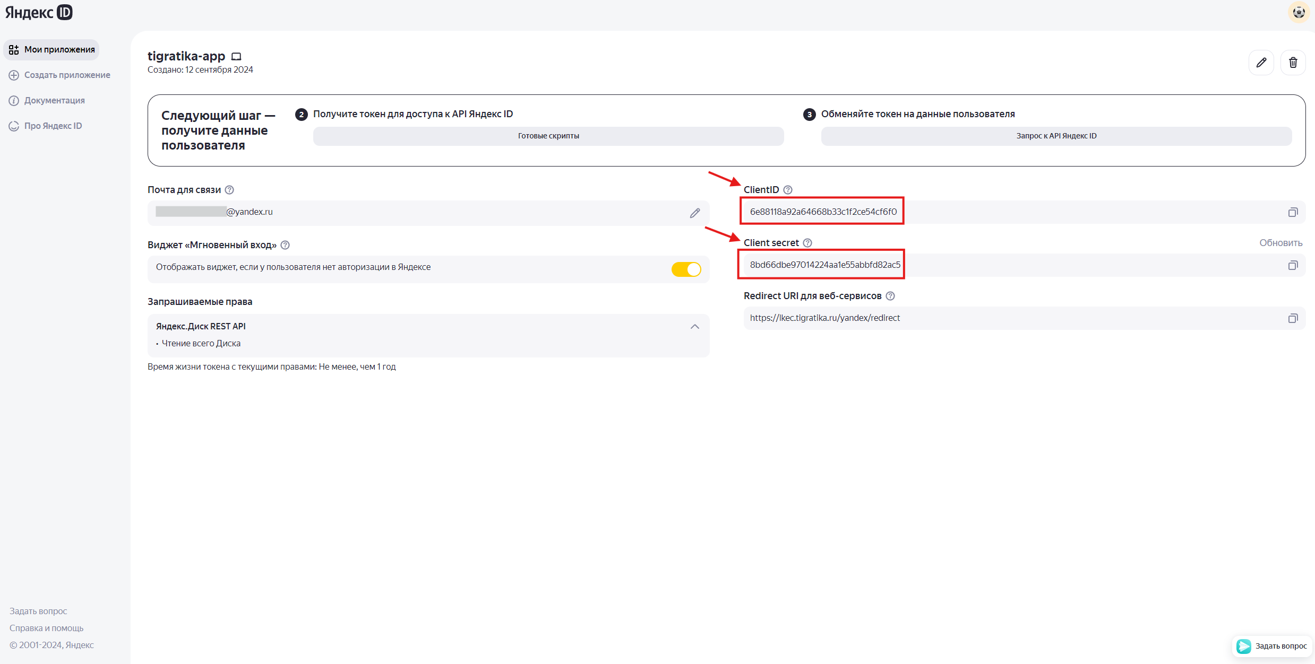Click the tigratika-app title

tap(186, 56)
